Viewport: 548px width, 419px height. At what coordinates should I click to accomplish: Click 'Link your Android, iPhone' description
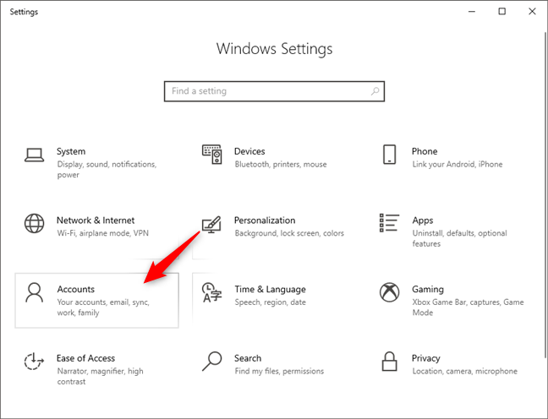pyautogui.click(x=458, y=165)
